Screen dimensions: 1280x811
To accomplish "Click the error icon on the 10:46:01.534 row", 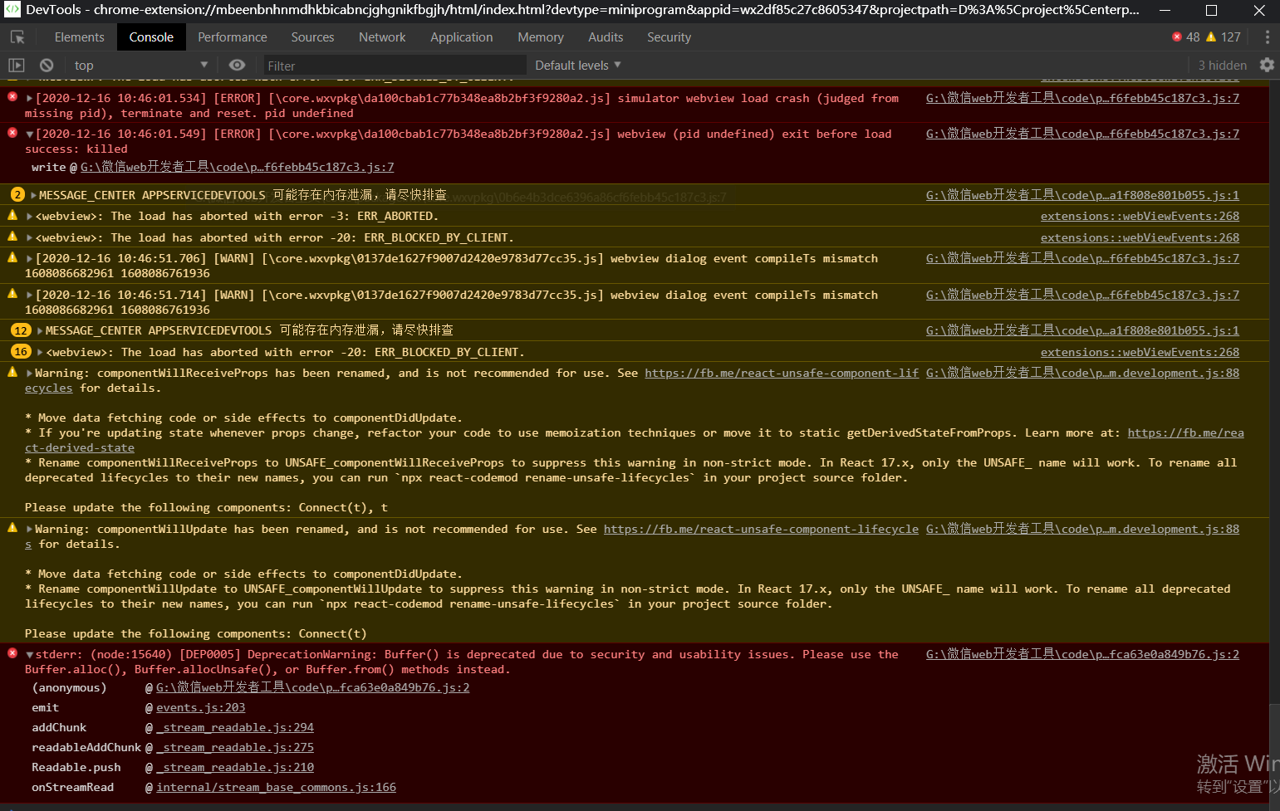I will 12,97.
